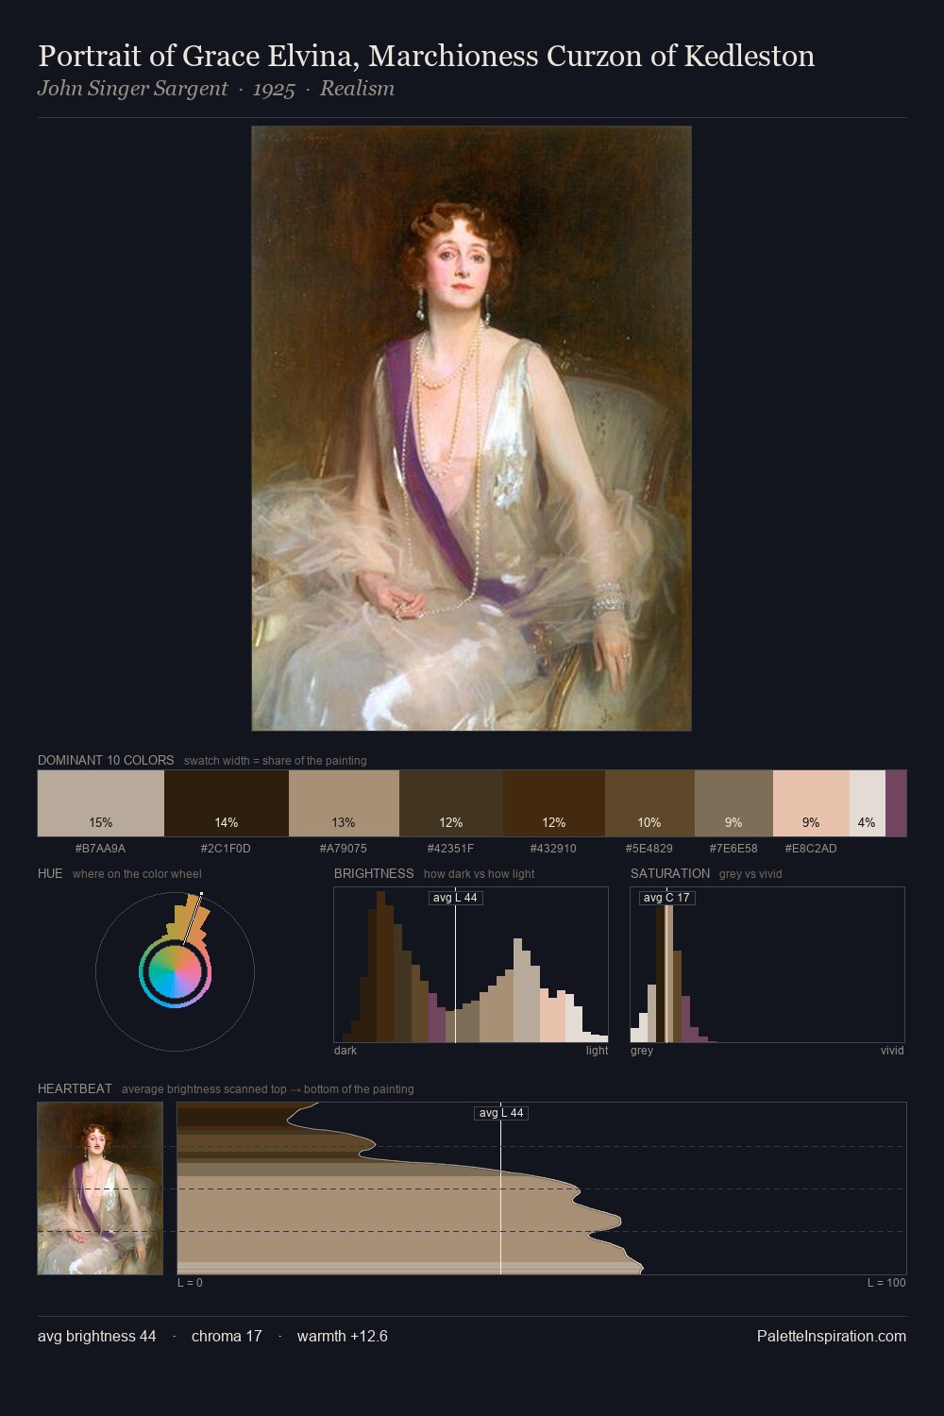The height and width of the screenshot is (1416, 944).
Task: Click the main portrait painting image
Action: click(471, 429)
